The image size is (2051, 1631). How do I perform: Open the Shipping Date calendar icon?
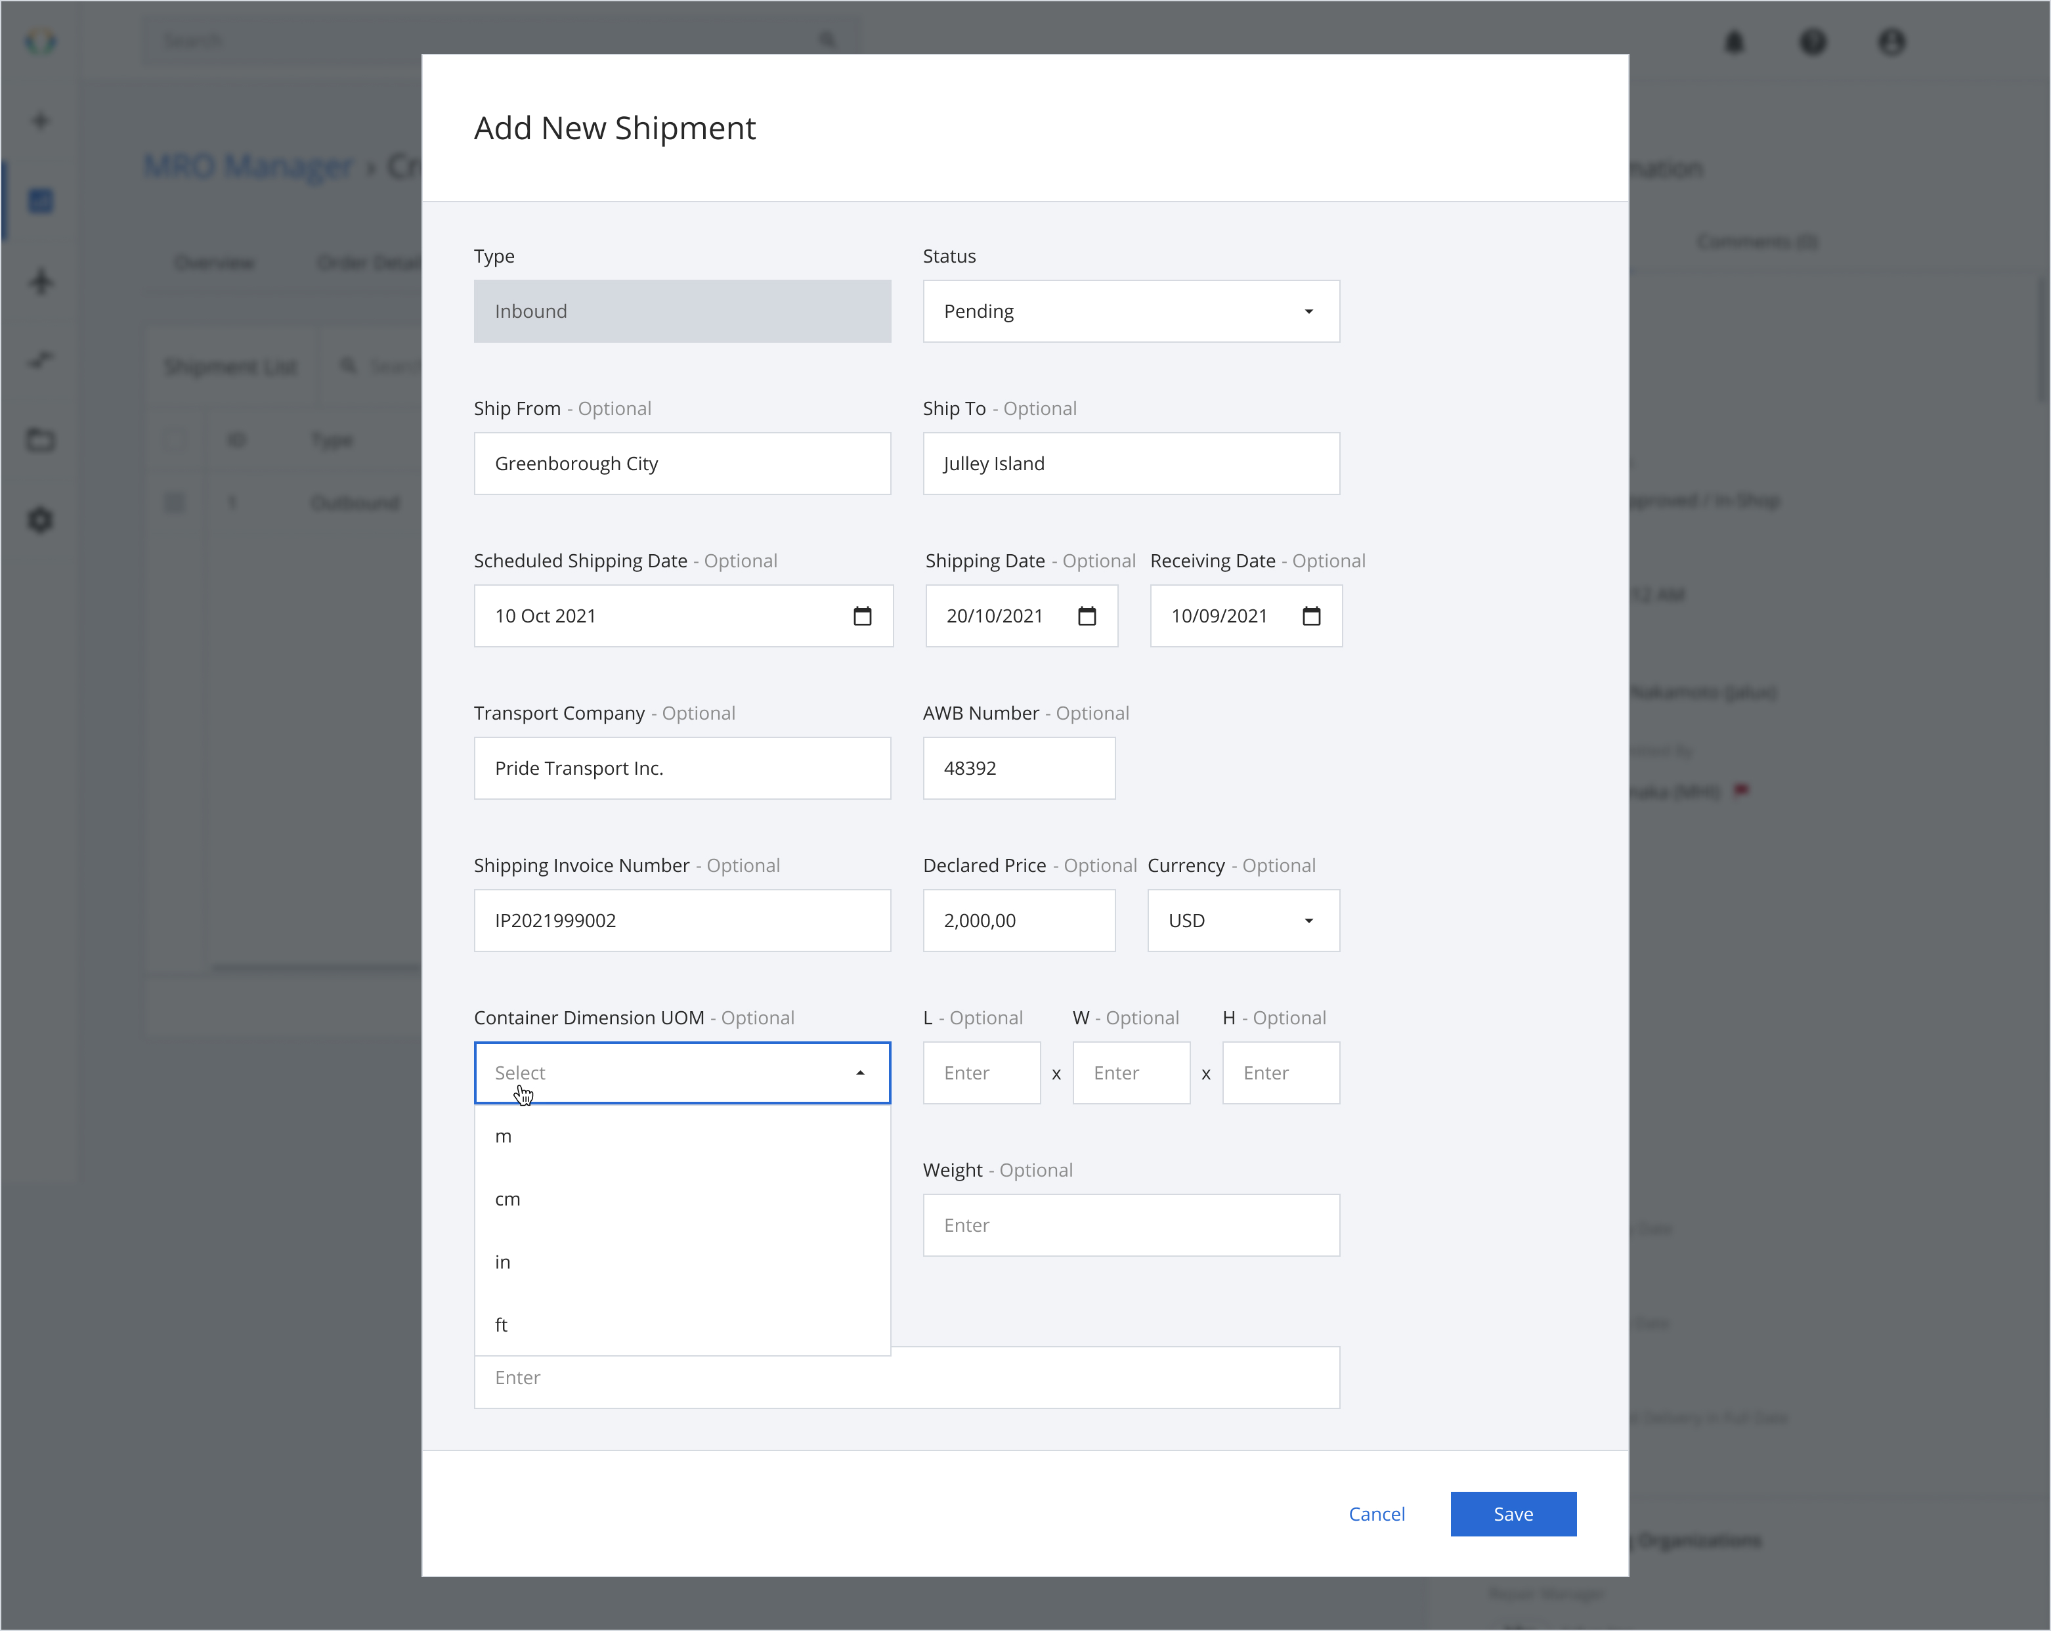point(1087,616)
